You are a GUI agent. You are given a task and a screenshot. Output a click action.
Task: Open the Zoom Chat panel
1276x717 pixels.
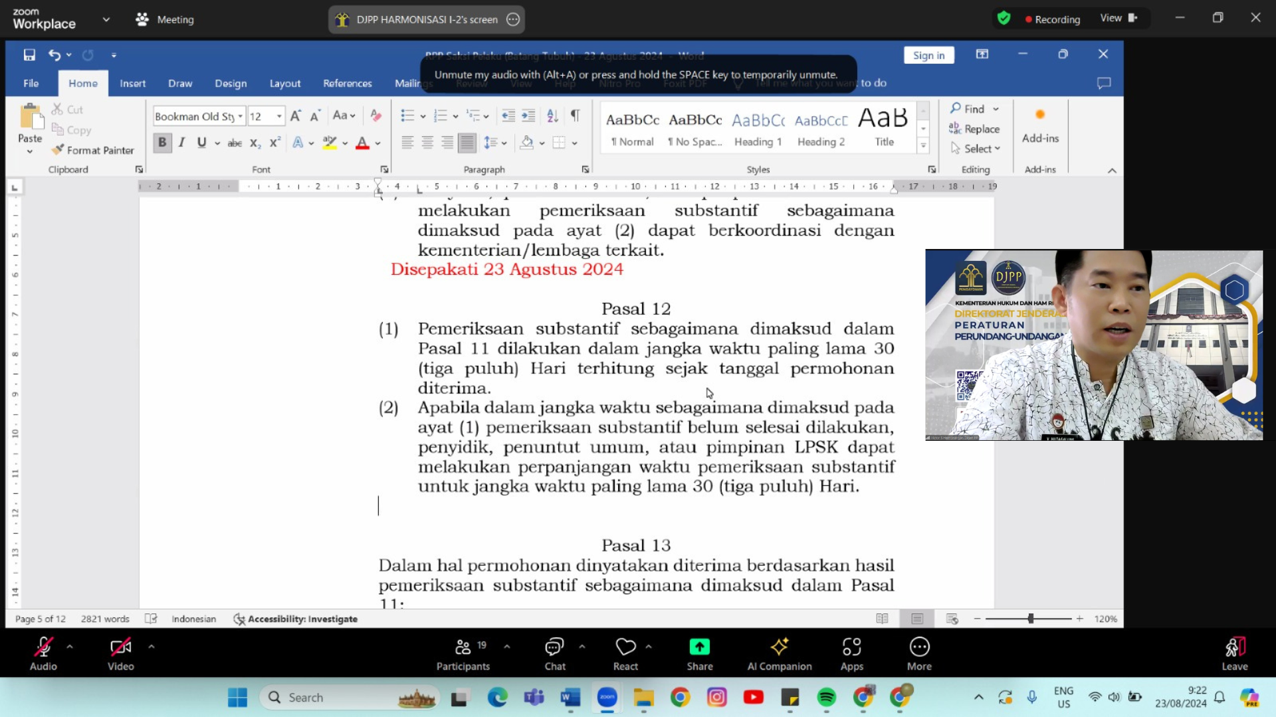[x=555, y=655]
